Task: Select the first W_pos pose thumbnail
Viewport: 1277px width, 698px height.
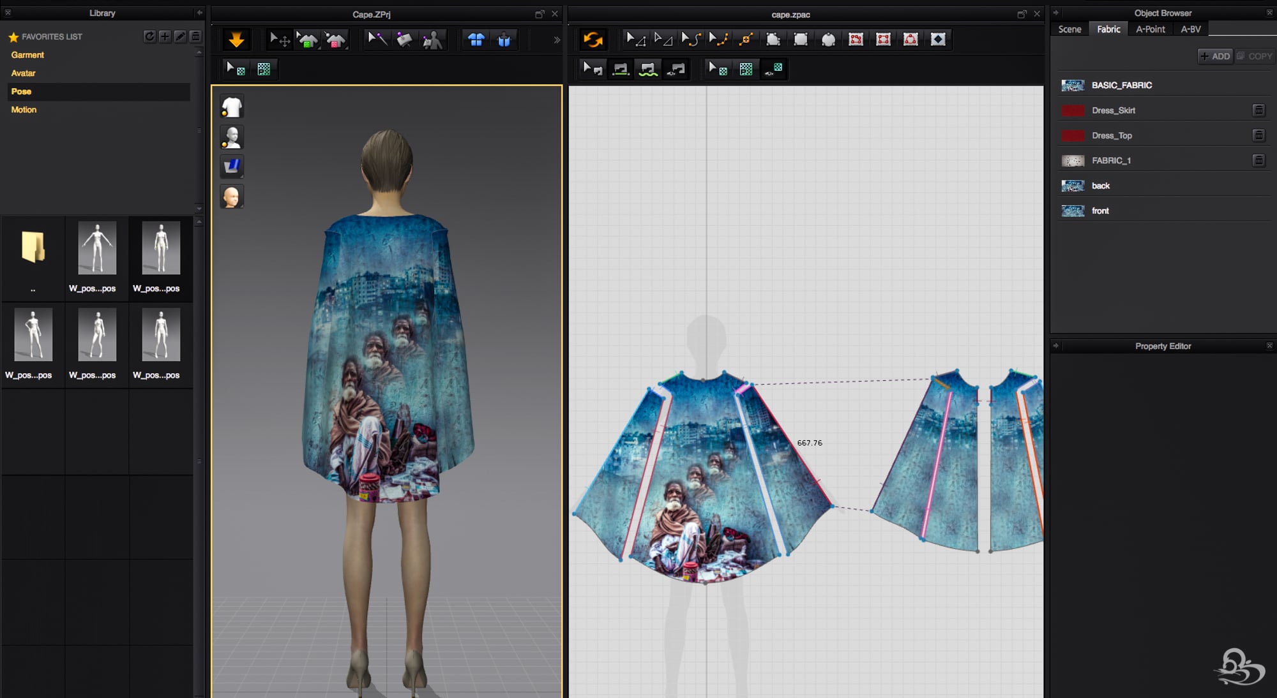Action: pos(97,249)
